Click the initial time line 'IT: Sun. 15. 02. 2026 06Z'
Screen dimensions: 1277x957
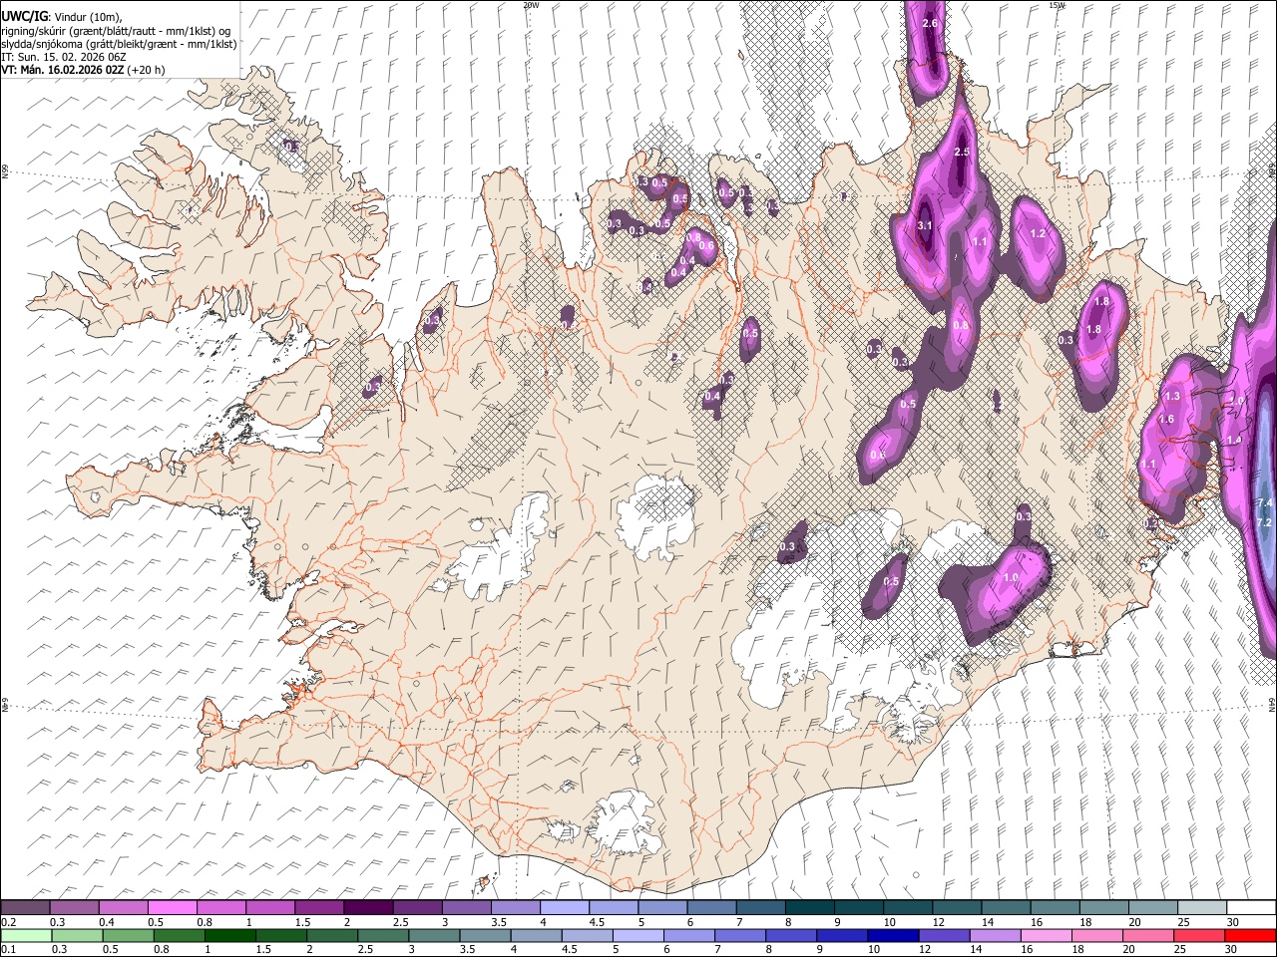click(x=64, y=57)
